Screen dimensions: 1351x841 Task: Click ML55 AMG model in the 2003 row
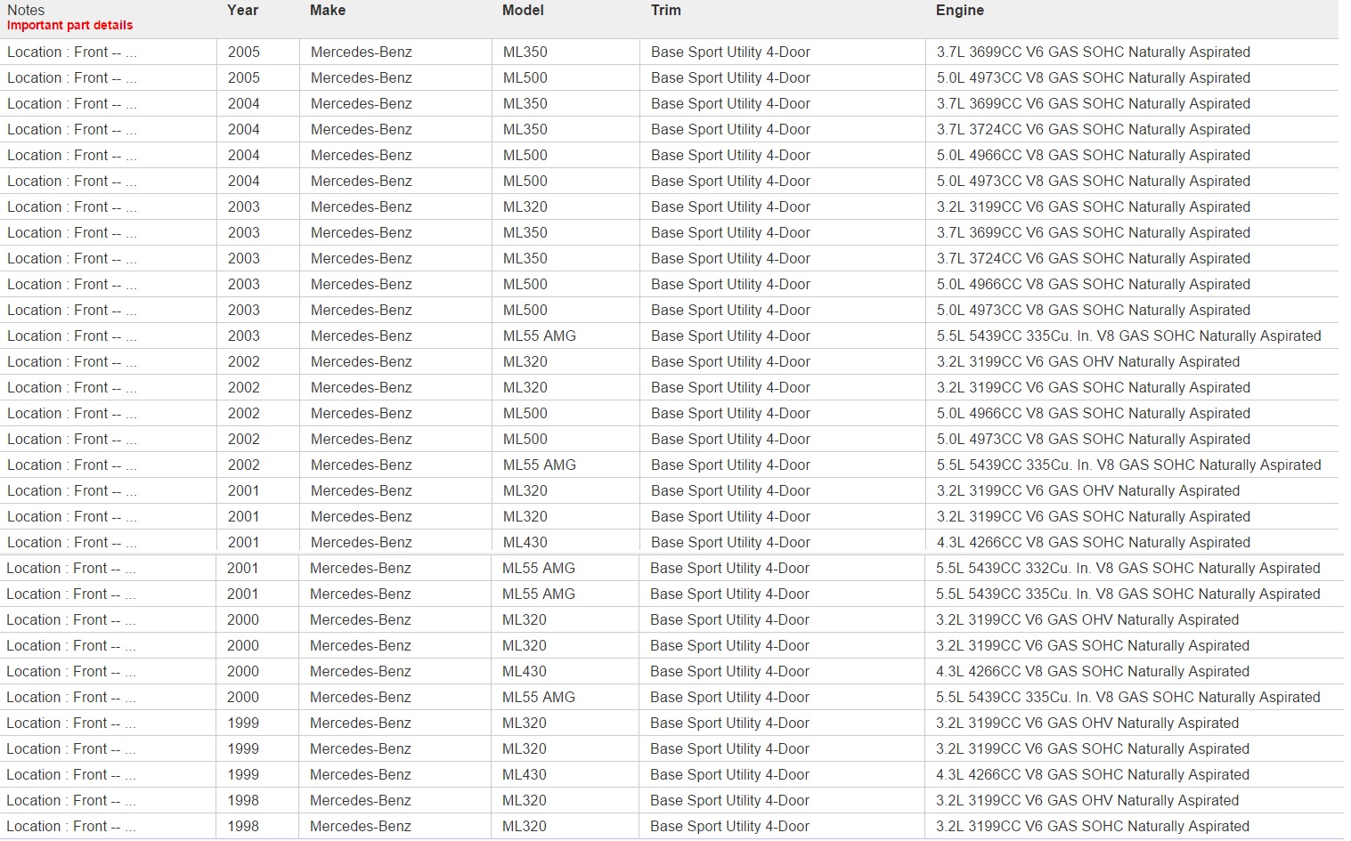click(539, 336)
